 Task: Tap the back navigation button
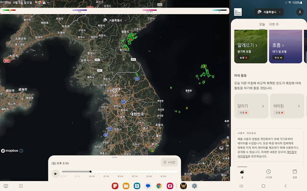pyautogui.click(x=285, y=186)
